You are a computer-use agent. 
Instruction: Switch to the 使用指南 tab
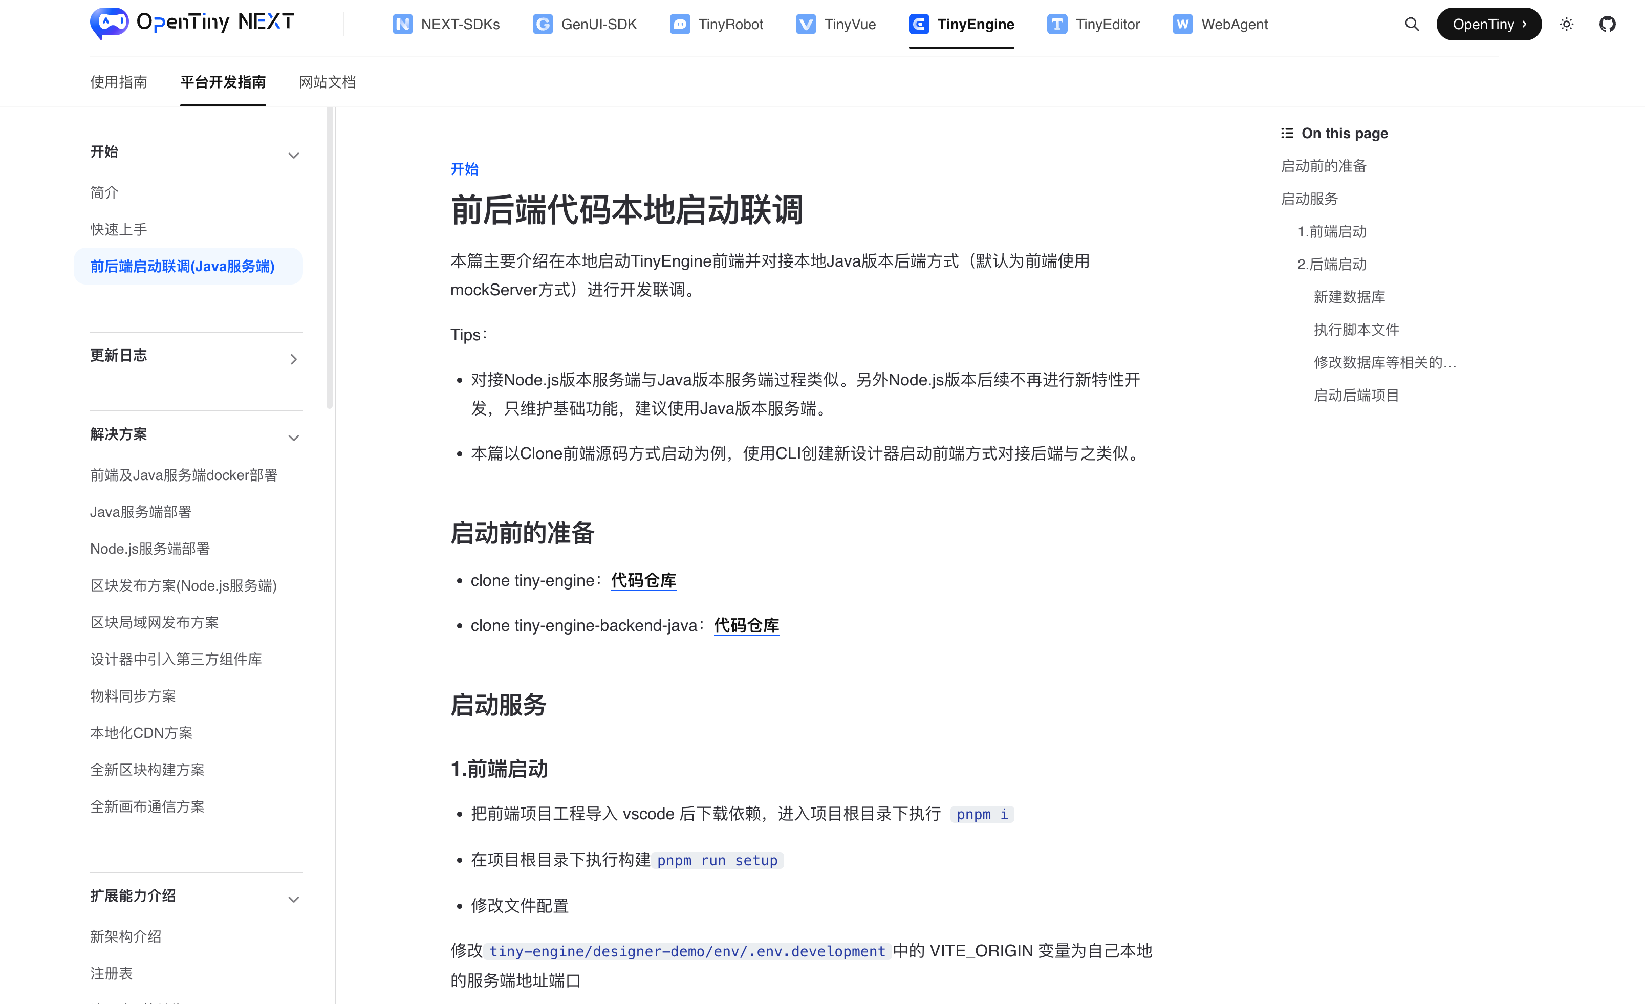119,81
